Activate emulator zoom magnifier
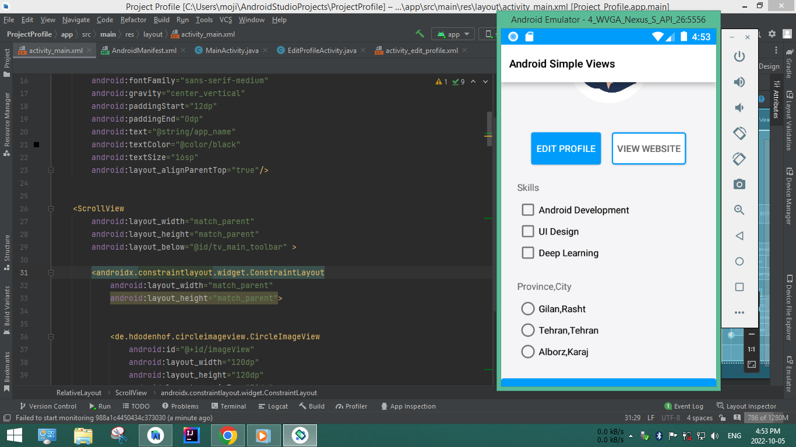 [739, 210]
